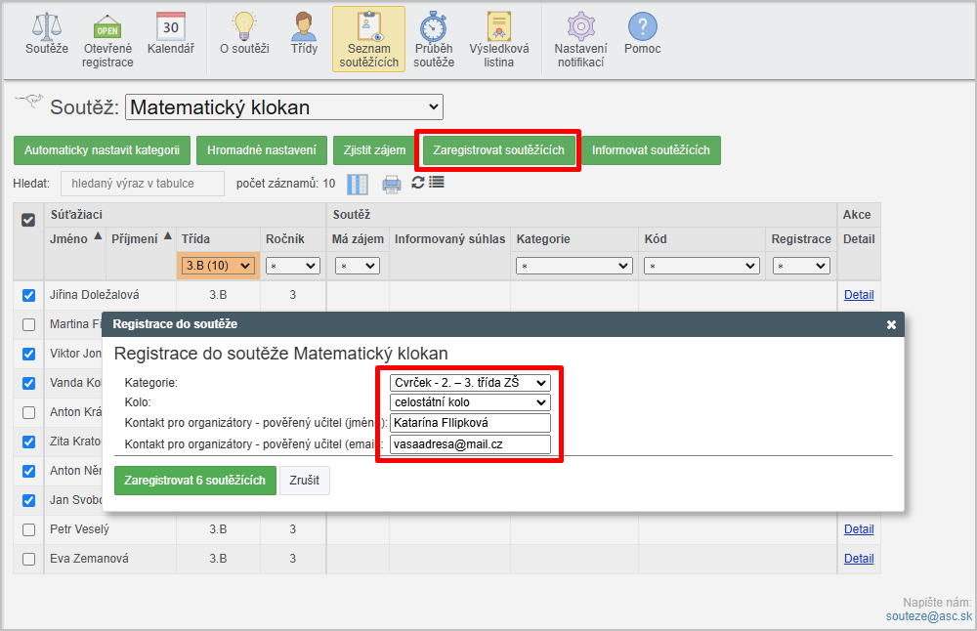Open the Třídy person icon
The image size is (977, 631).
click(304, 26)
